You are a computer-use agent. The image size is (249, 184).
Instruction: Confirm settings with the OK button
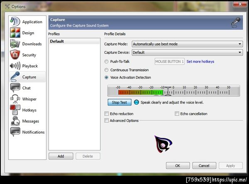coord(178,166)
